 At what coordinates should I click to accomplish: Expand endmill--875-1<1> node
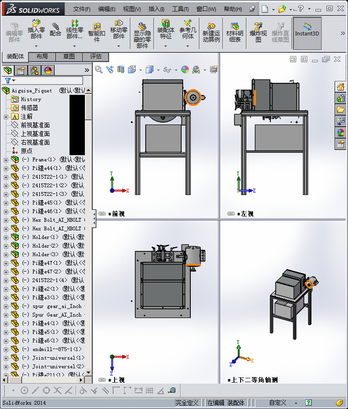click(x=6, y=350)
